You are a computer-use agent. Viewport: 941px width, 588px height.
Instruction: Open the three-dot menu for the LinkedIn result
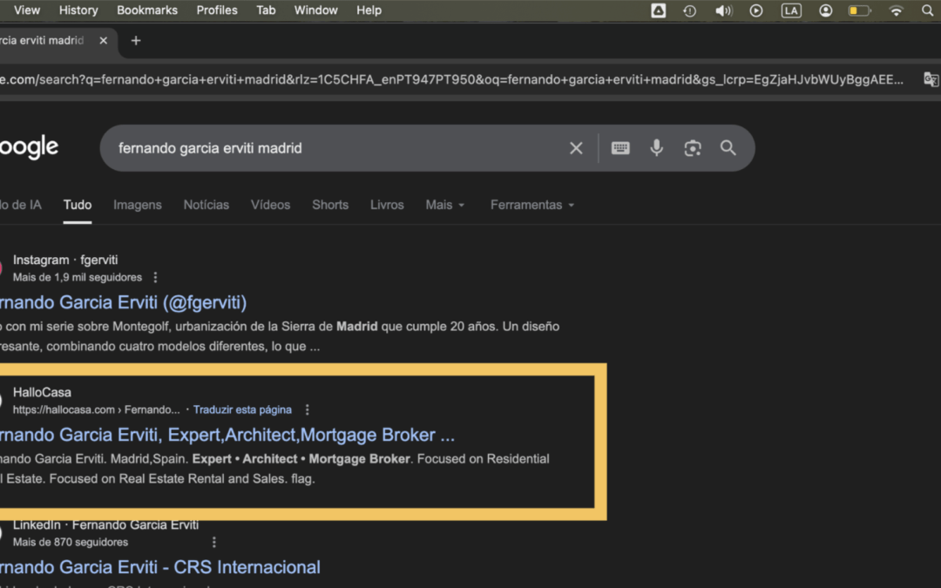click(214, 543)
